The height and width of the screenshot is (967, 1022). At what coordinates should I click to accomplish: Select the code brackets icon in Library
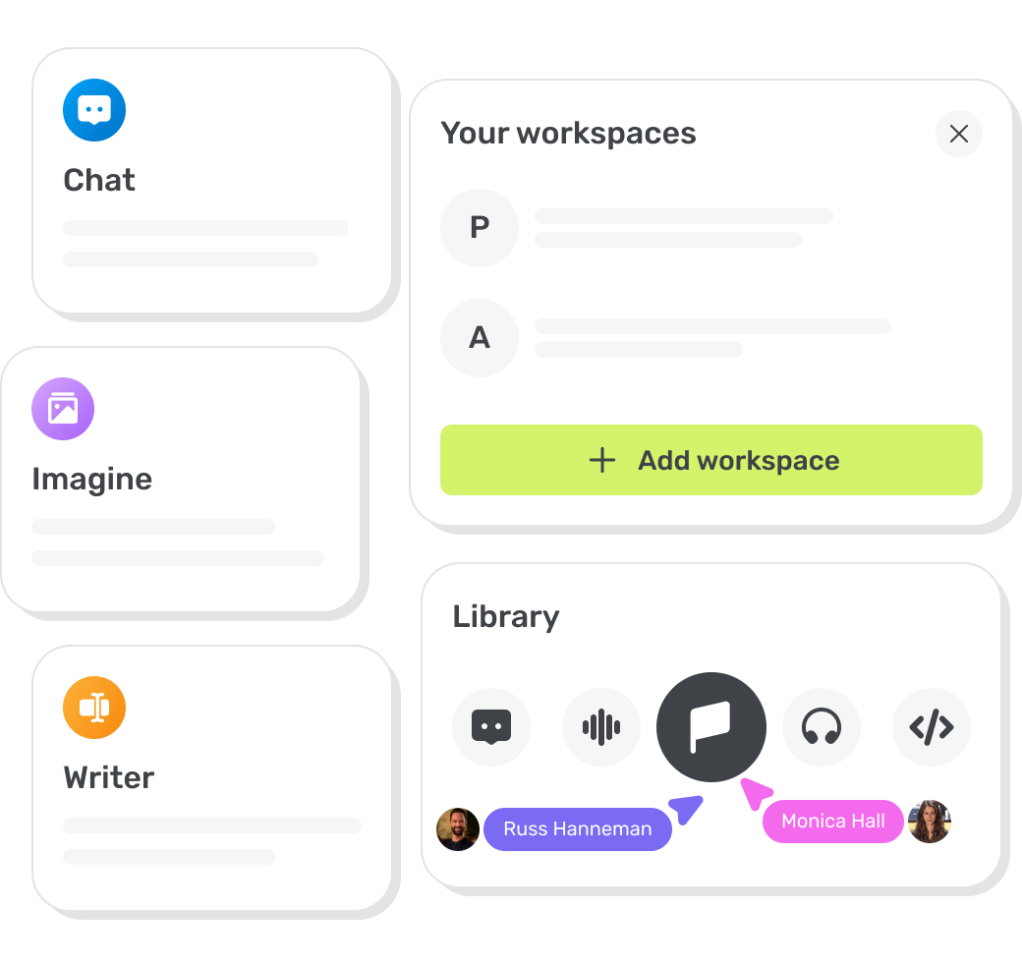tap(932, 727)
